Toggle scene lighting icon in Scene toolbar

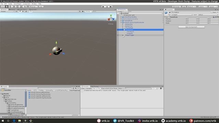(x=20, y=11)
